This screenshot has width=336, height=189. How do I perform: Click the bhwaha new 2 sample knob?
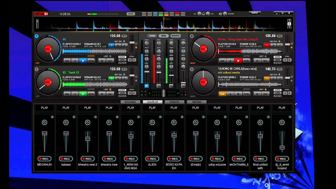tap(88, 123)
